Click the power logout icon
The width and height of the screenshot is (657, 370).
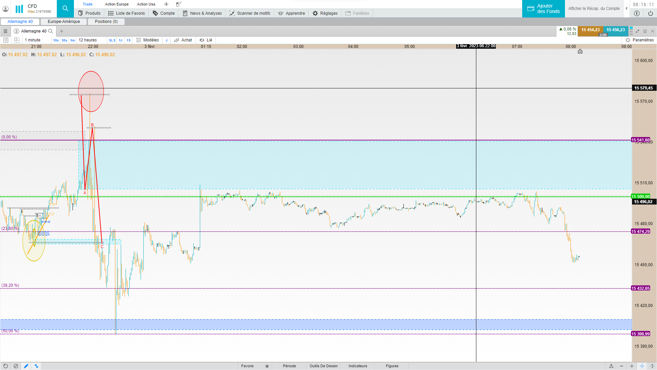[x=650, y=13]
